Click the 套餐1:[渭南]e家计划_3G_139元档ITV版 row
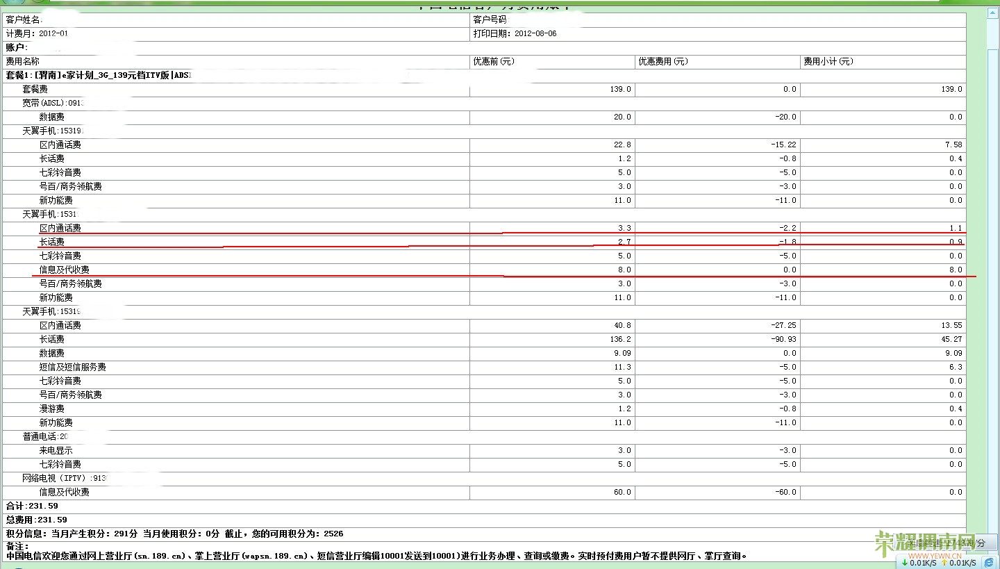The height and width of the screenshot is (569, 1000). point(484,75)
